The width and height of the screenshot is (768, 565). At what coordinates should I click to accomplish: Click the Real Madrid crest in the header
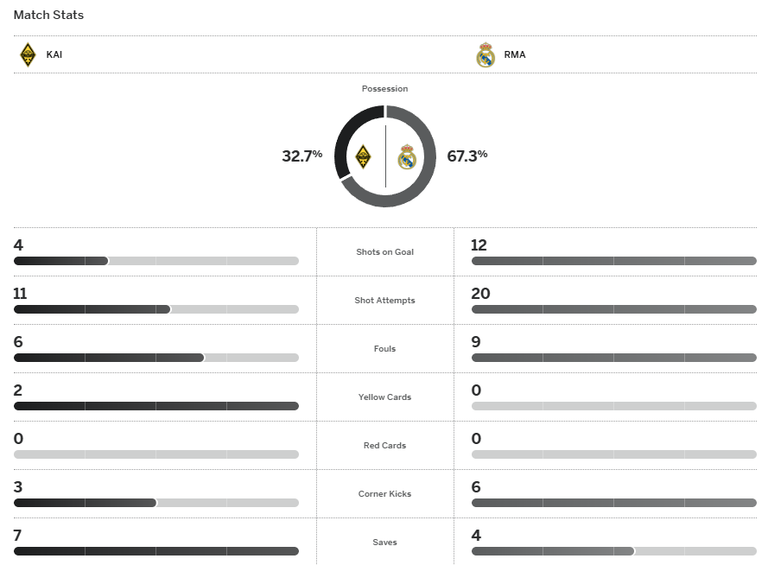[x=486, y=55]
